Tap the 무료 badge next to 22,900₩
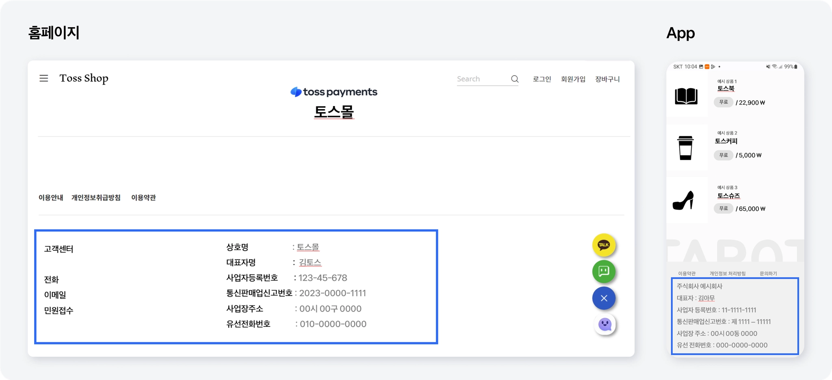The height and width of the screenshot is (380, 832). click(x=724, y=102)
